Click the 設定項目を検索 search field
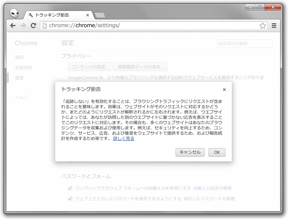 pyautogui.click(x=244, y=44)
